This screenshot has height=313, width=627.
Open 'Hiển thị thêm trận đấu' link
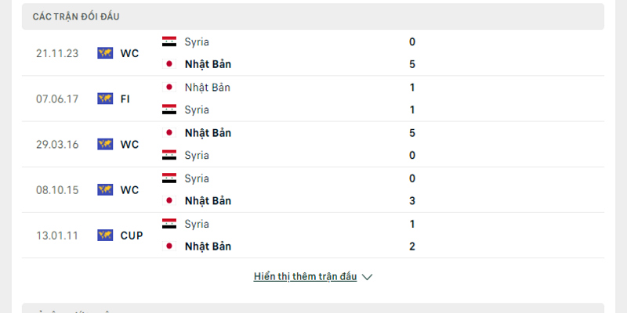coord(305,277)
